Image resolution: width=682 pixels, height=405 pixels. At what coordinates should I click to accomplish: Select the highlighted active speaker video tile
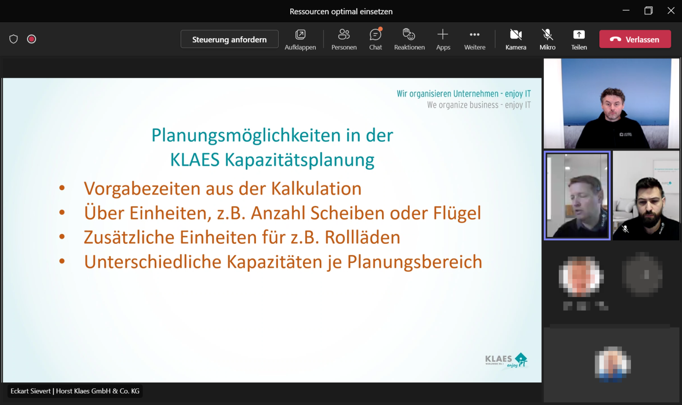[x=577, y=196]
